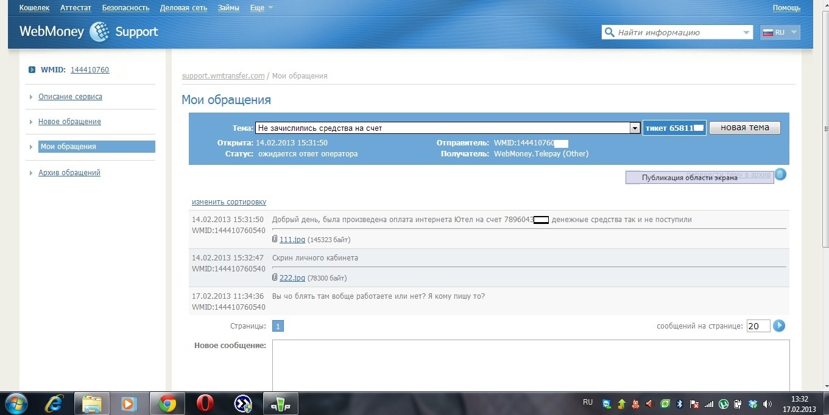Image resolution: width=829 pixels, height=415 pixels.
Task: Select page 1 in pagination
Action: [278, 326]
